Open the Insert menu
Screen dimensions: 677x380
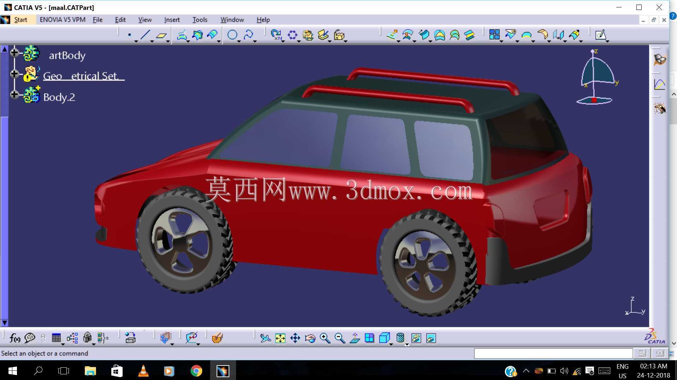pyautogui.click(x=172, y=20)
